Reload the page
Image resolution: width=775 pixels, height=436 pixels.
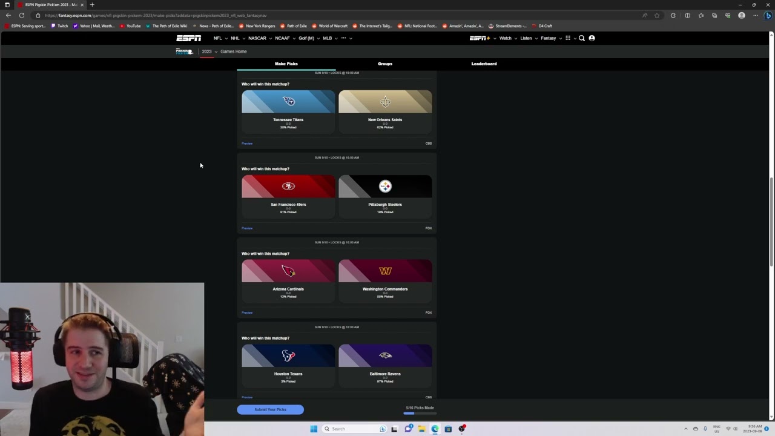[21, 15]
